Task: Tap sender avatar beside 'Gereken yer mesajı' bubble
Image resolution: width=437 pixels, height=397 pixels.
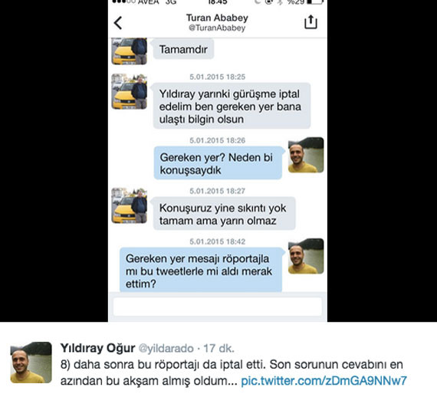Action: click(x=306, y=256)
